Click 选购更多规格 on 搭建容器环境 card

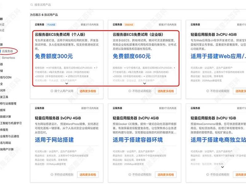[166, 174]
